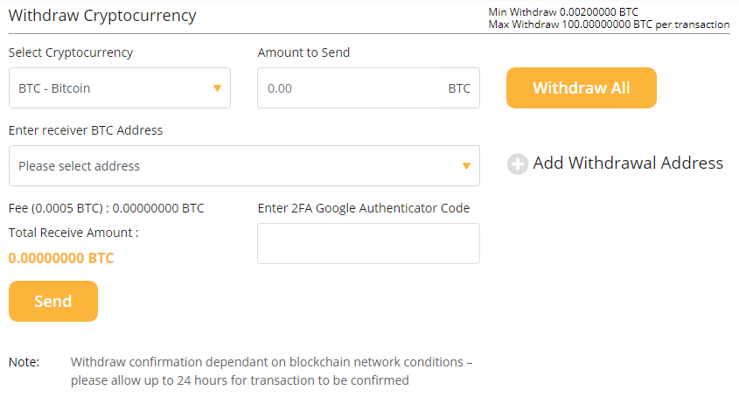
Task: Click the withdraw confirmation note text
Action: coord(271,371)
